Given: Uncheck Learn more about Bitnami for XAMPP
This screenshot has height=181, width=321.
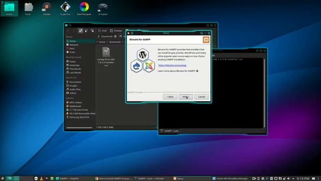Looking at the screenshot, I should (x=197, y=71).
